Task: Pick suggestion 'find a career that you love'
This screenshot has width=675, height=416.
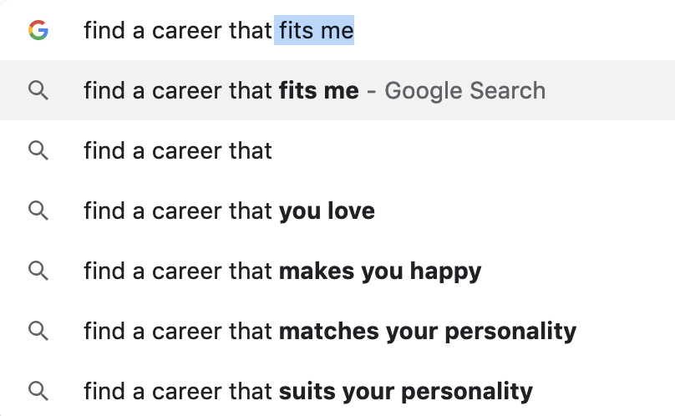Action: coord(337,211)
